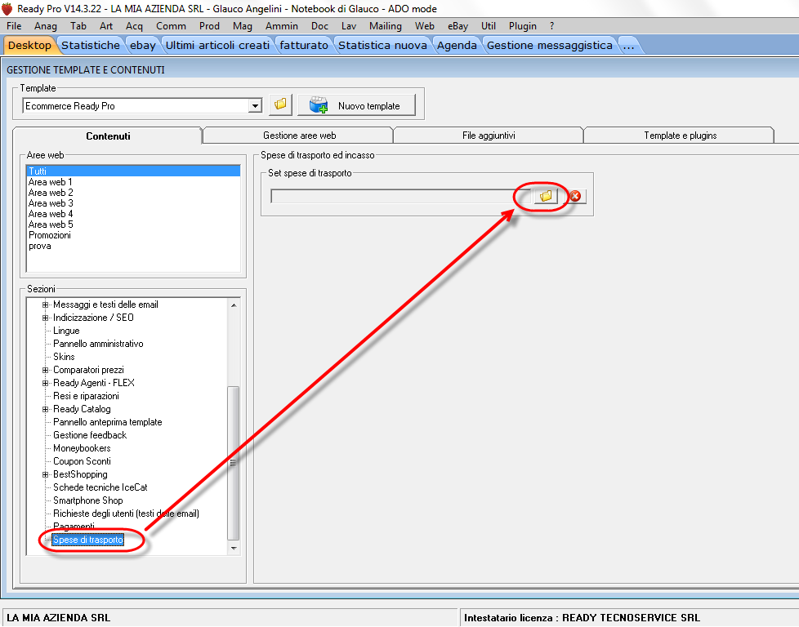The image size is (799, 627).
Task: Click Sezioni scrollbar up arrow
Action: coord(234,305)
